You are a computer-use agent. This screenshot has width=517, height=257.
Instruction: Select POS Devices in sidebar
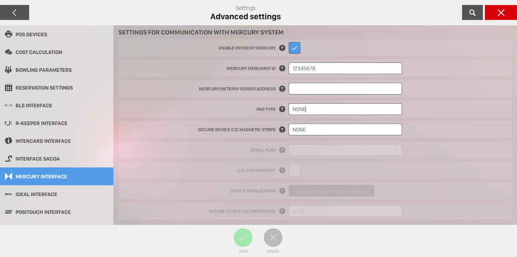click(31, 34)
